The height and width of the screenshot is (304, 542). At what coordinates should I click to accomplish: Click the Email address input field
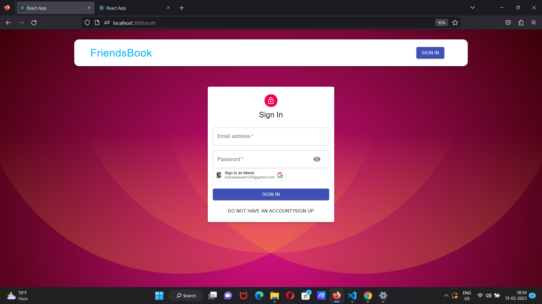click(271, 136)
